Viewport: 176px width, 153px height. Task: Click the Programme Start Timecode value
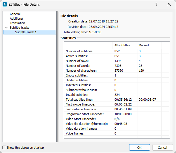point(123,114)
